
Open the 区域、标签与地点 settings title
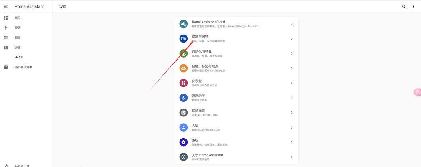(205, 66)
